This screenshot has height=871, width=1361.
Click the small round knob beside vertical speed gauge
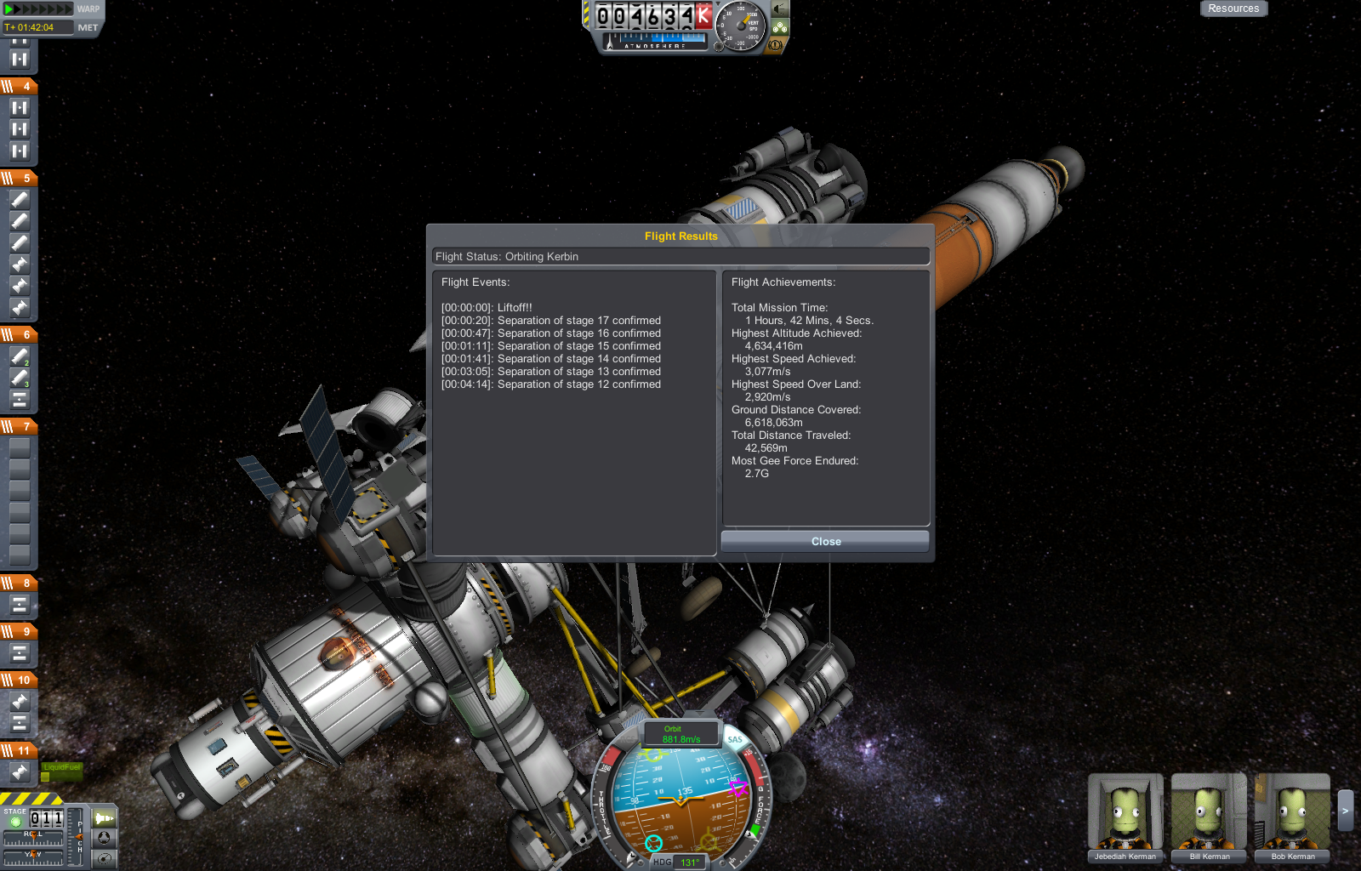click(x=719, y=46)
